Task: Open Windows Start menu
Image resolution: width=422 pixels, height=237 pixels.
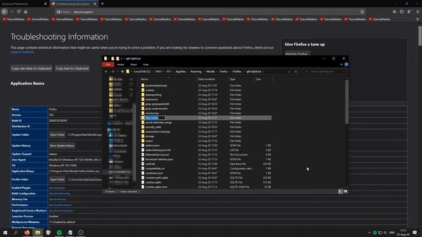Action: tap(5, 232)
